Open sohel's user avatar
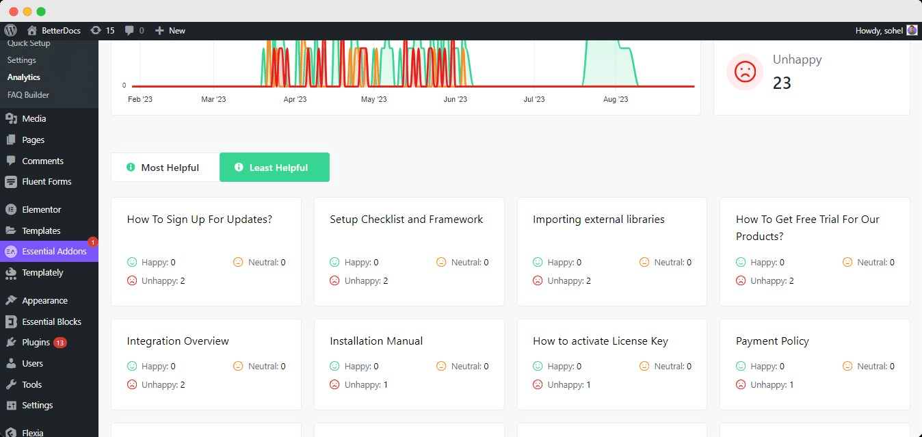Viewport: 922px width, 437px height. (x=912, y=30)
